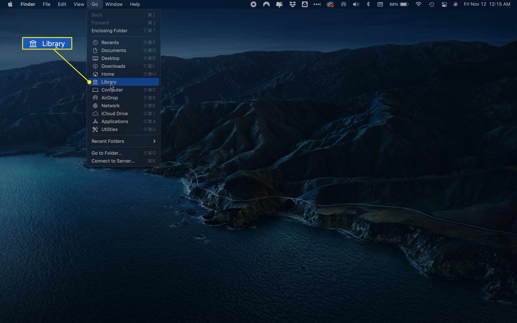
Task: Choose Enclosing Folder from Go menu
Action: [124, 31]
